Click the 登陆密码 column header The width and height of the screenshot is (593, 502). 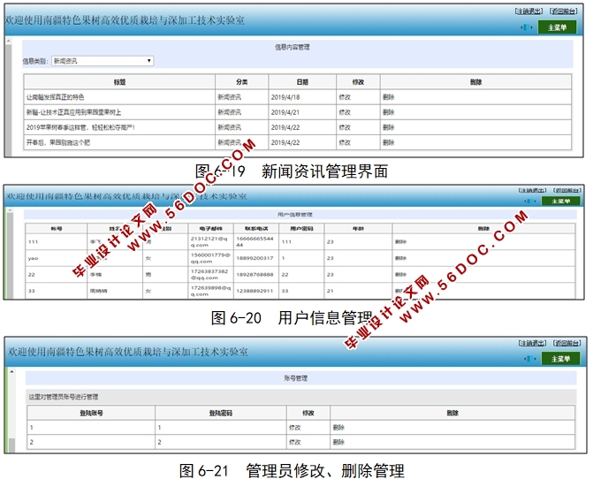(x=220, y=413)
